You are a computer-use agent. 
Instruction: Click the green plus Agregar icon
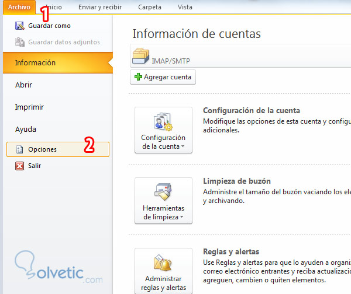tap(138, 77)
